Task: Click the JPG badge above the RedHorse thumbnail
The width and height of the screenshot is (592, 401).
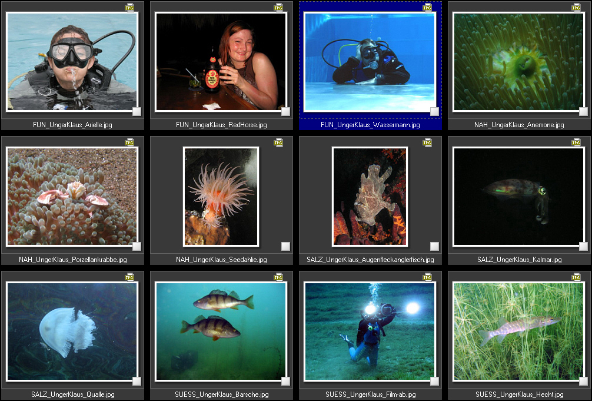Action: click(x=278, y=8)
